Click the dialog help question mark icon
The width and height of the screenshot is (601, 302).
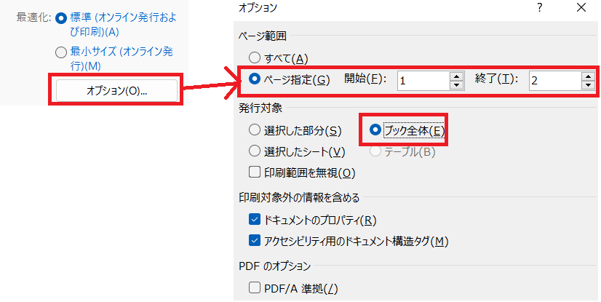pos(539,8)
